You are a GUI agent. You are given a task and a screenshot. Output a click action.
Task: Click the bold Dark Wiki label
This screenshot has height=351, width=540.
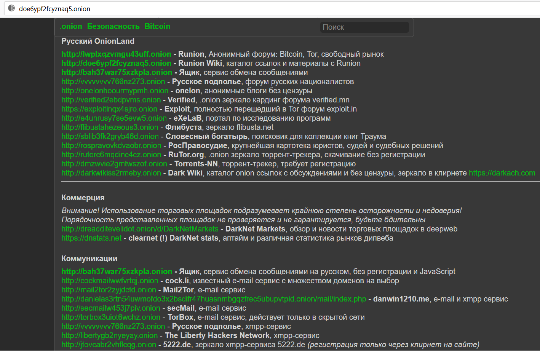coord(185,173)
